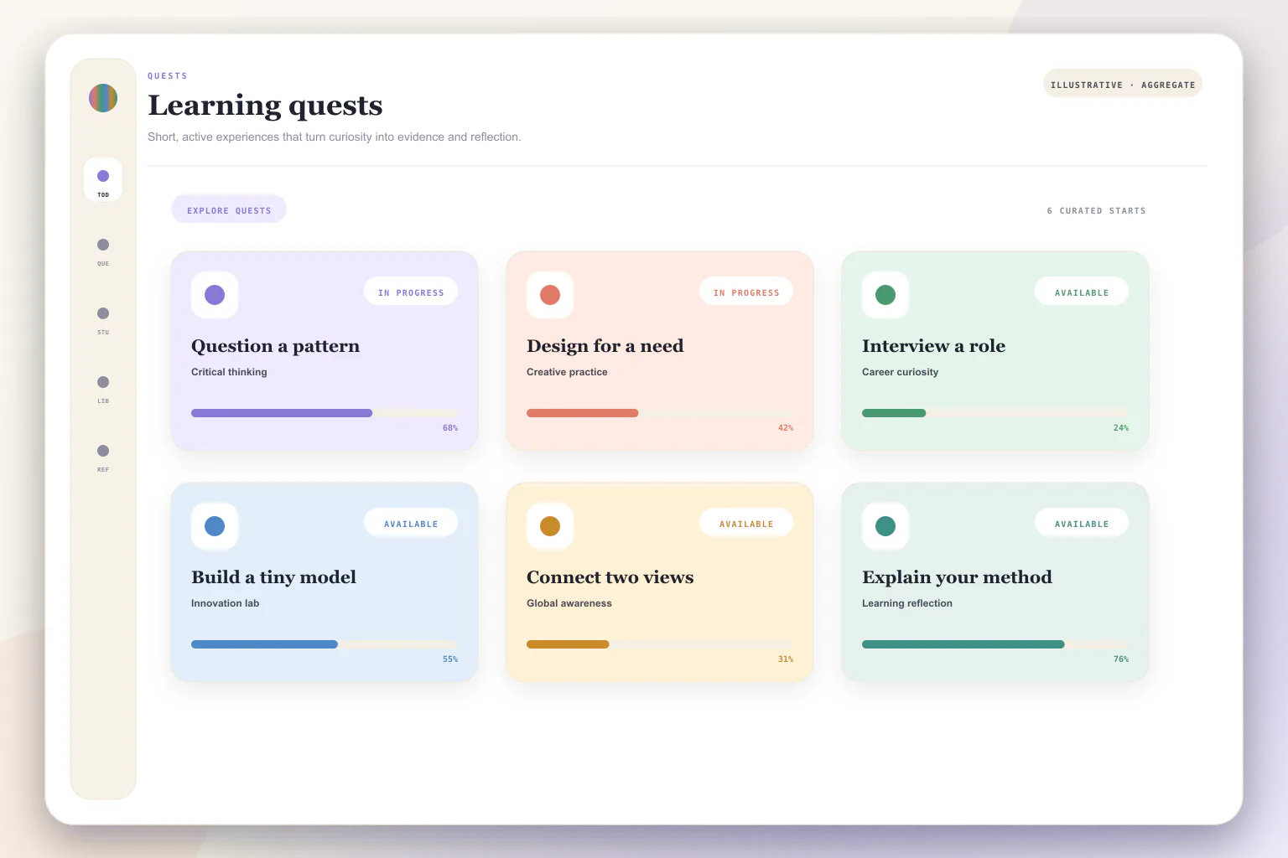This screenshot has width=1288, height=858.
Task: Click the rainbow striped profile avatar
Action: [103, 98]
